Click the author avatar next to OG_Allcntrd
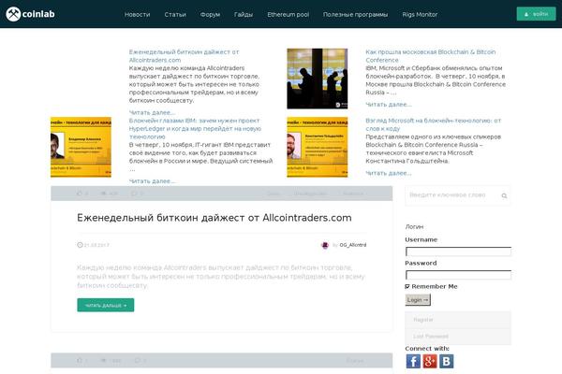562x374 pixels. point(325,245)
